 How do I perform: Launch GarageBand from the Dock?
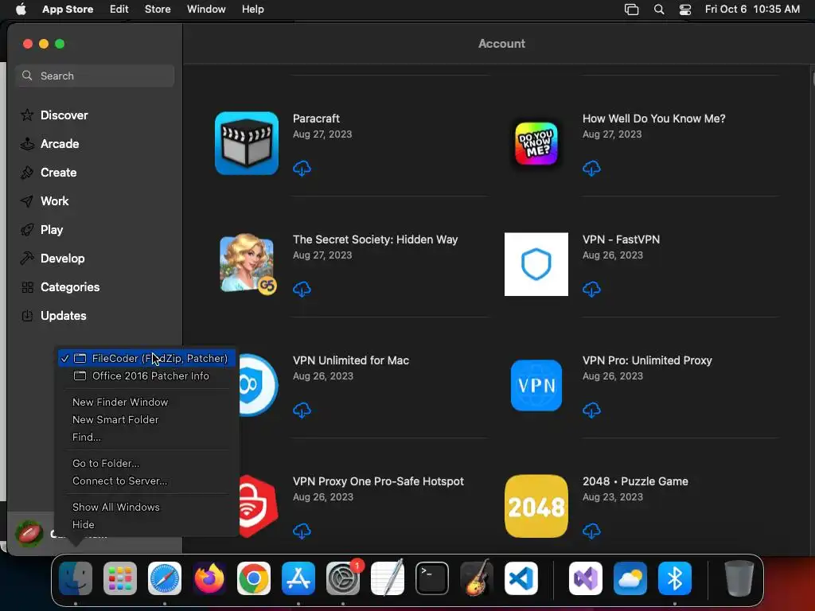pyautogui.click(x=477, y=578)
